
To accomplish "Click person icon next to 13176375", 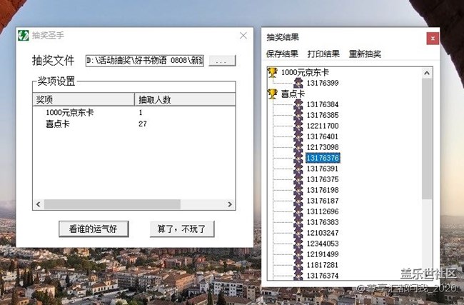I will (x=298, y=179).
